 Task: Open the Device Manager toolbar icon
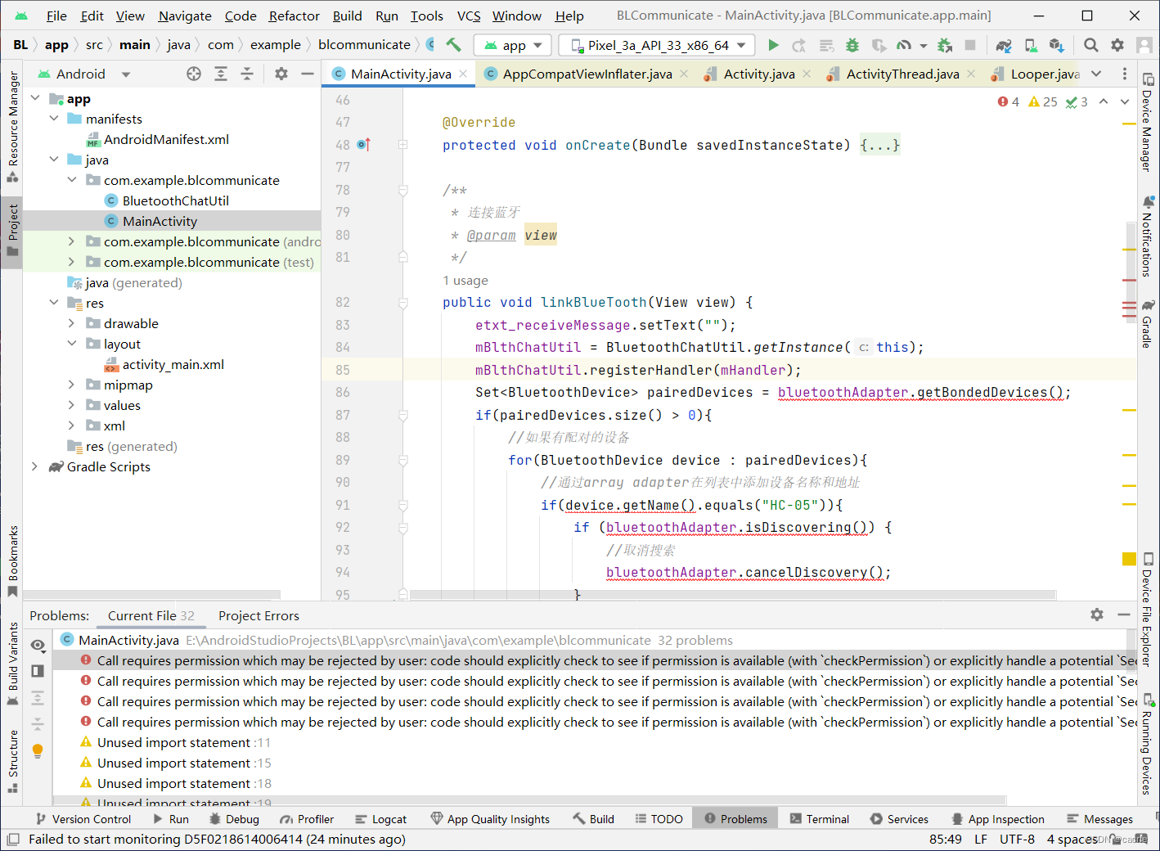coord(1031,45)
